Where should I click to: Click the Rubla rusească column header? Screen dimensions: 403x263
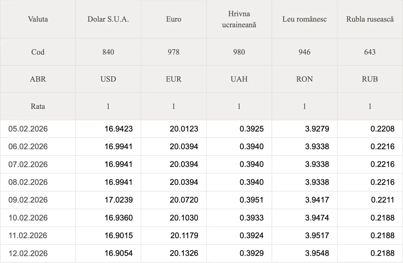pos(370,19)
